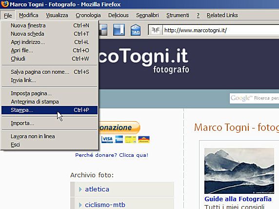Screen dimensions: 279x209
Task: Open 'Perché donare? Clicca qua!' link
Action: [x=112, y=155]
